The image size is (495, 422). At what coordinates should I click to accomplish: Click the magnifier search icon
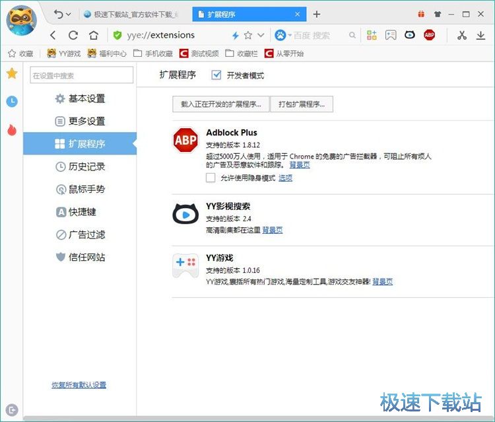pyautogui.click(x=352, y=36)
